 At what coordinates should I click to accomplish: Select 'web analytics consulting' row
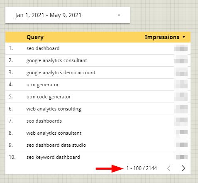click(98, 109)
